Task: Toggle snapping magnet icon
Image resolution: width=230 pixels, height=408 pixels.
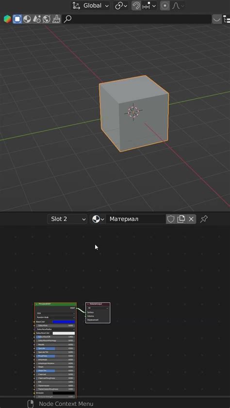Action: pyautogui.click(x=136, y=6)
